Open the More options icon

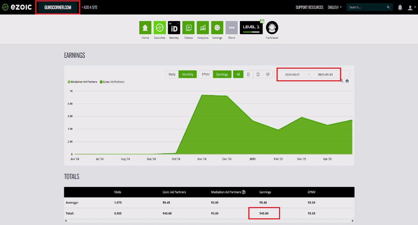[x=232, y=28]
